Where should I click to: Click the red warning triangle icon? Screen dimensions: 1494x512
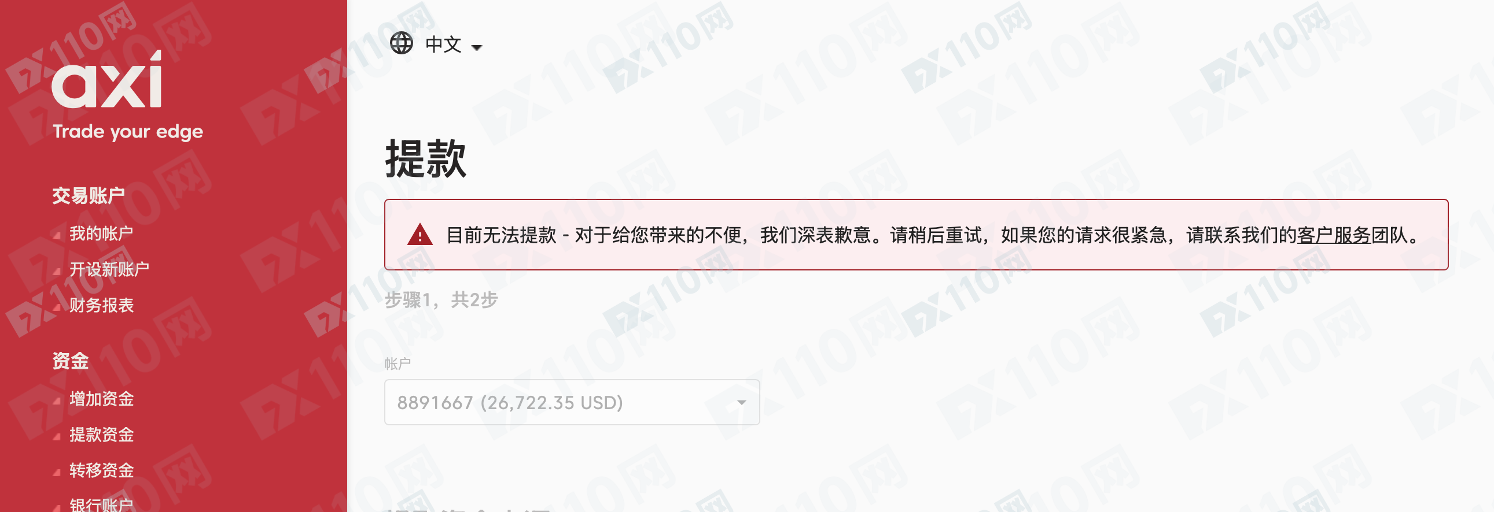[x=420, y=235]
